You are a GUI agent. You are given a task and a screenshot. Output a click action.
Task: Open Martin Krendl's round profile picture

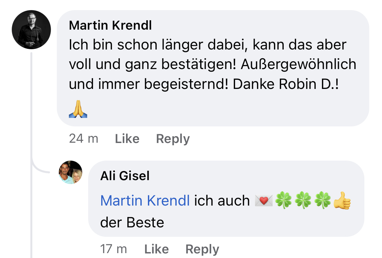31,30
